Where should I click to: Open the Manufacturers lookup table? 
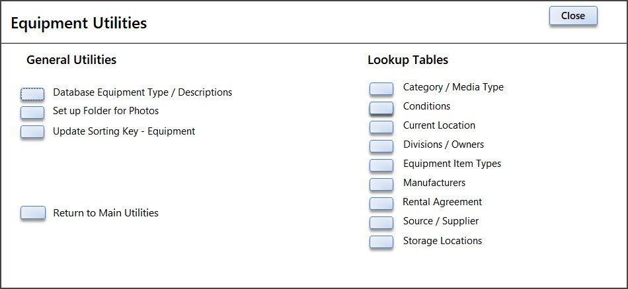381,183
